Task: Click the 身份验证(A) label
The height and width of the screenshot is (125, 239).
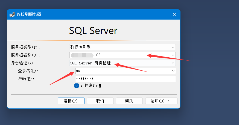Action: click(23, 63)
